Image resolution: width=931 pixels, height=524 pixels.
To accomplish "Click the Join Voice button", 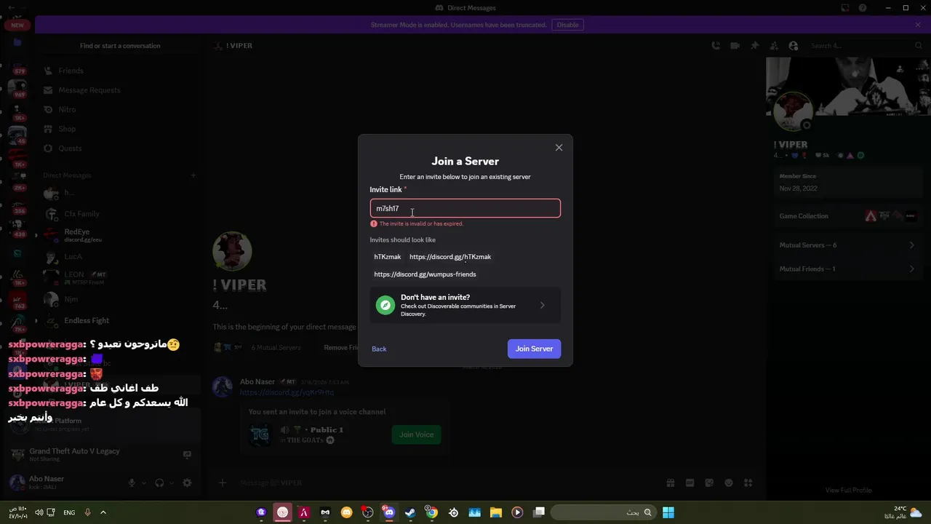I will coord(416,434).
